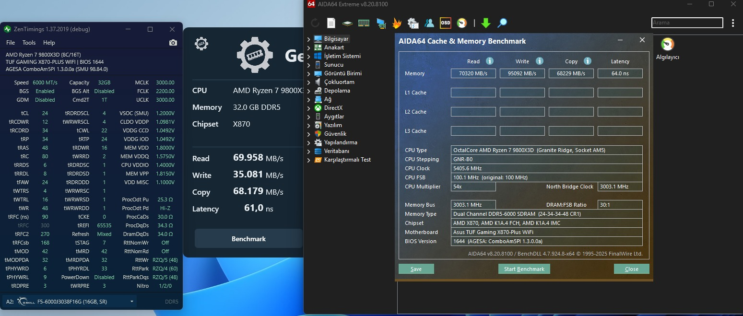Launch the flame stability test icon

click(x=397, y=23)
